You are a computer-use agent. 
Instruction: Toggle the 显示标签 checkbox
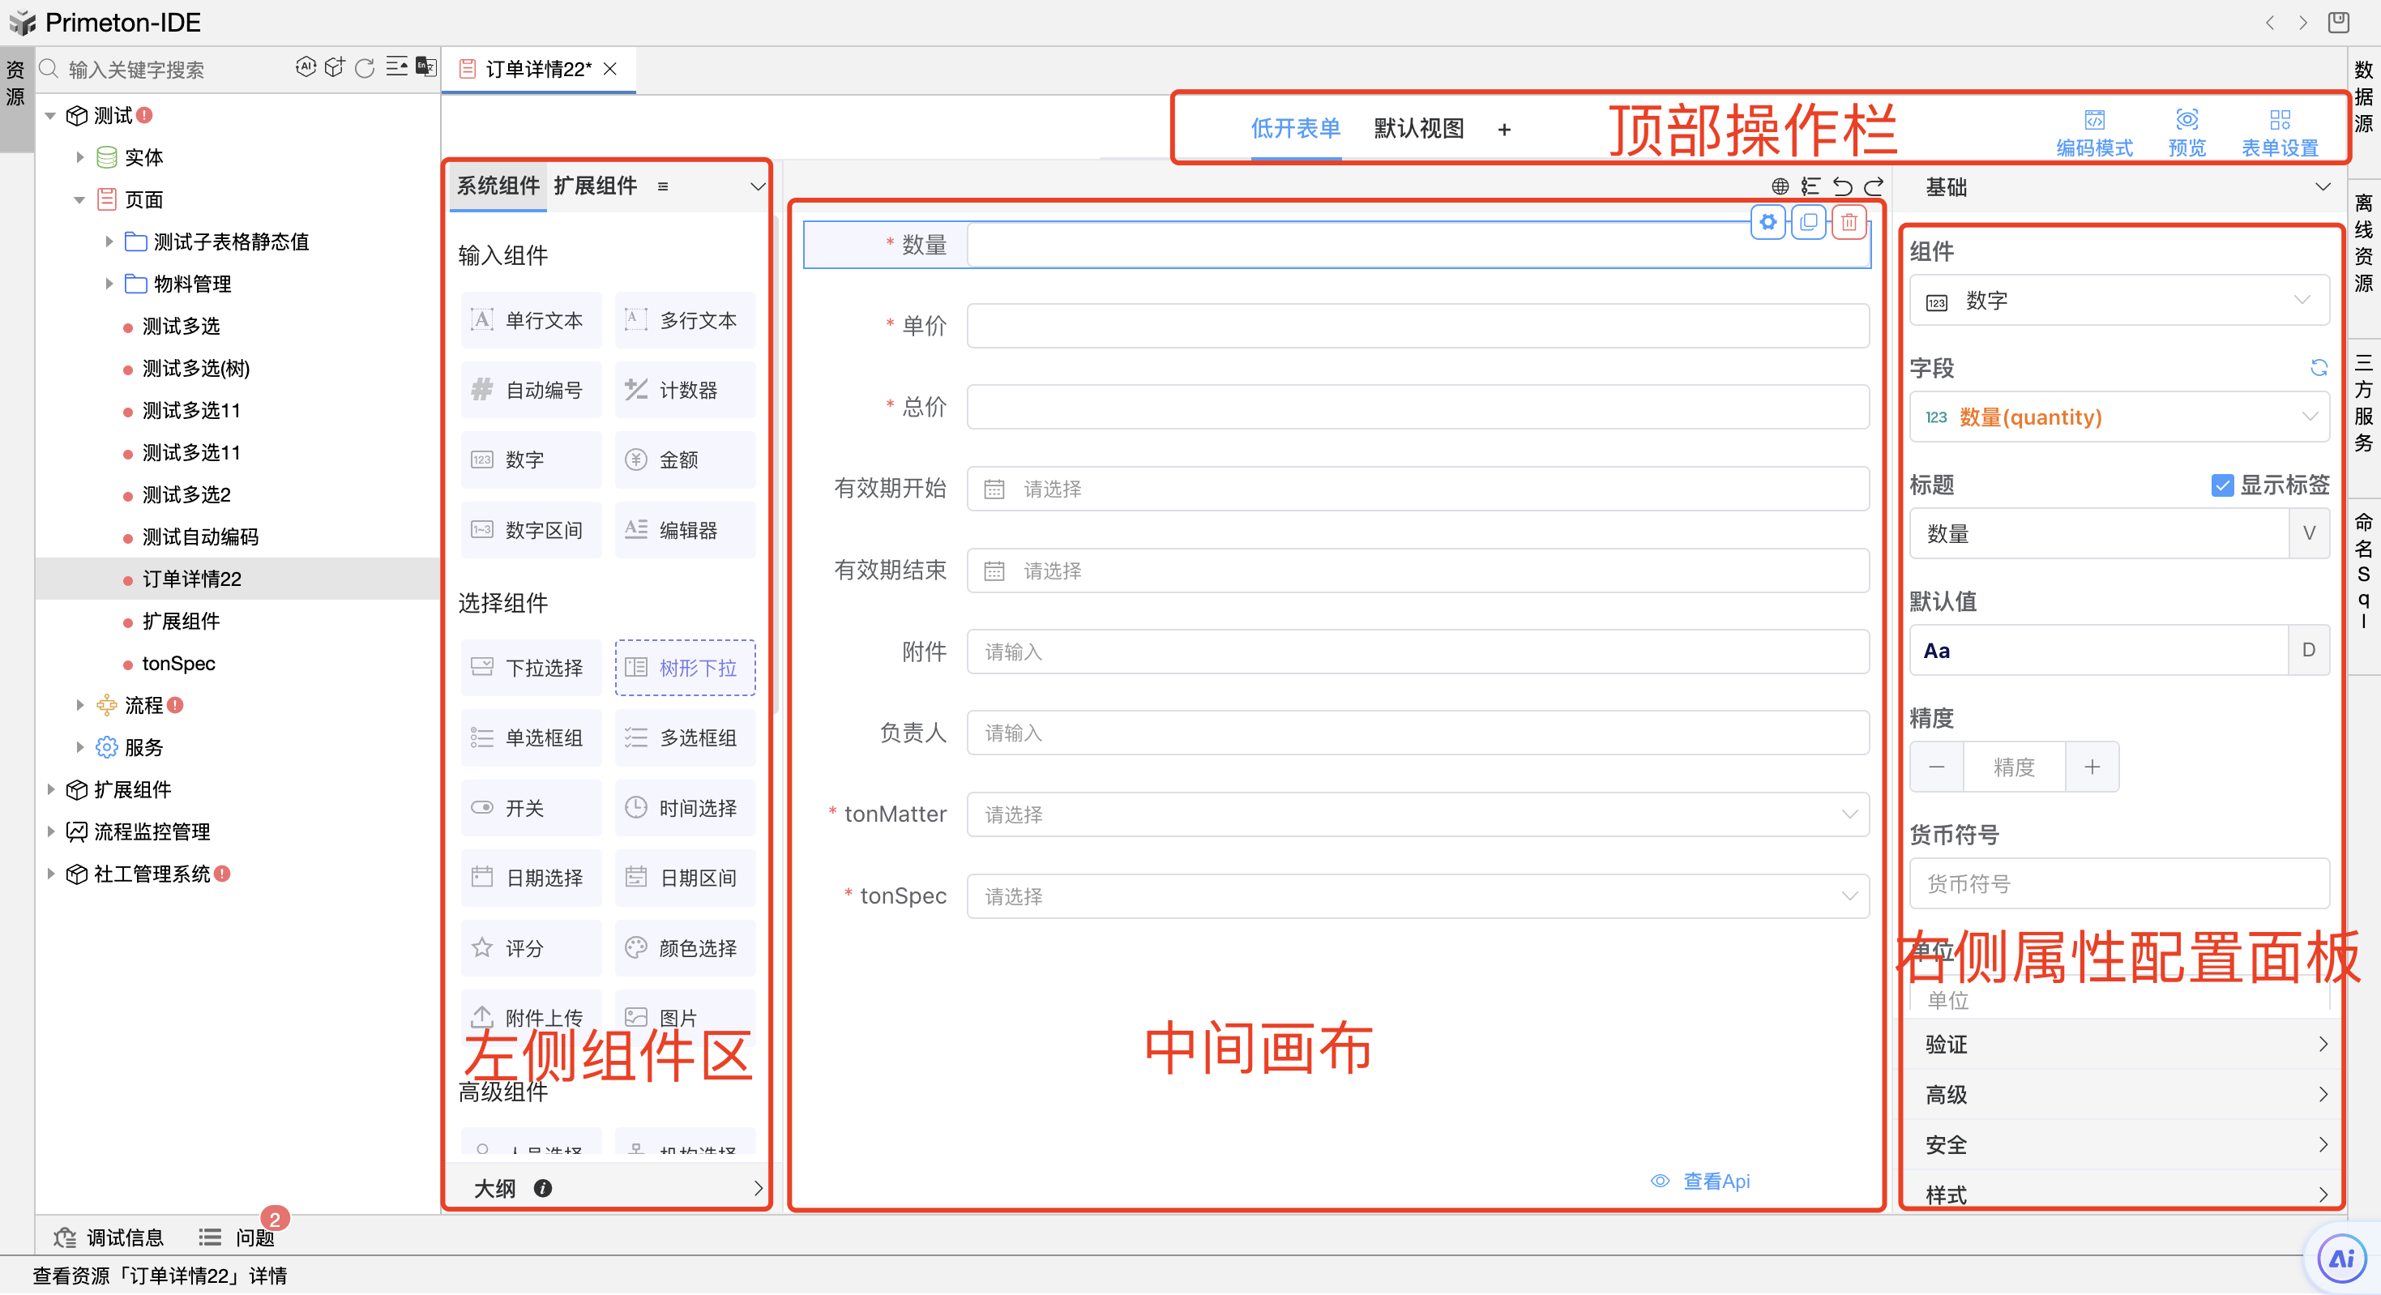tap(2222, 485)
